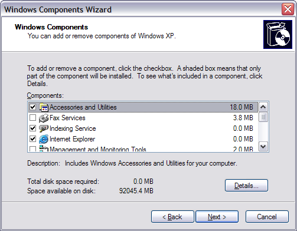Click the components list scroll up arrow
297x231 pixels.
pyautogui.click(x=263, y=107)
